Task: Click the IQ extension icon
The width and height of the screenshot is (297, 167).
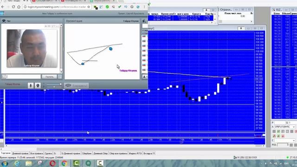Action: pos(126,7)
